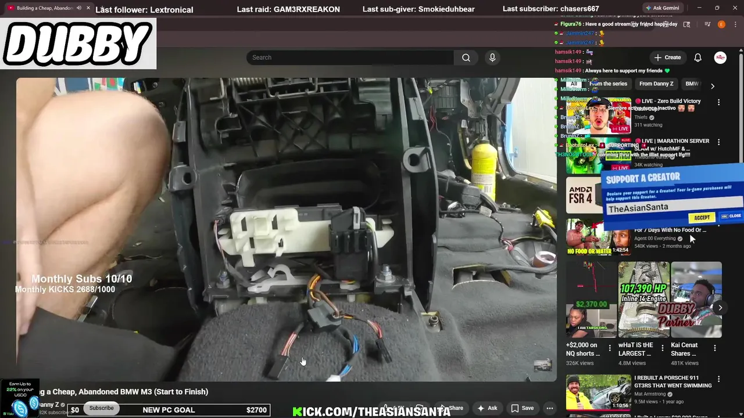Open the Kai Cenat Shares short
744x418 pixels.
[x=696, y=300]
